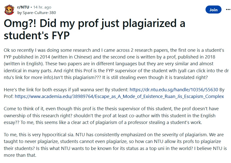The height and width of the screenshot is (163, 231).
Task: Click the word "by" before the author name
Action: [19, 13]
